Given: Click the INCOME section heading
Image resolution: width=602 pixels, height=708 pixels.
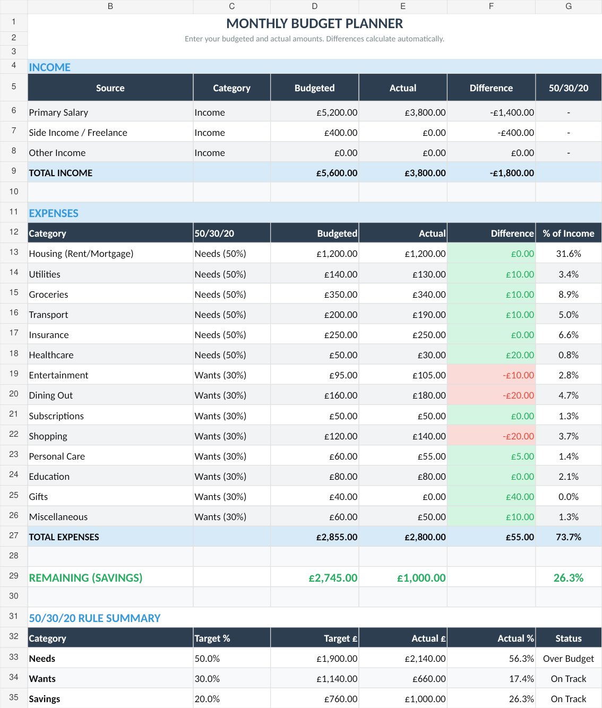Looking at the screenshot, I should pyautogui.click(x=49, y=67).
